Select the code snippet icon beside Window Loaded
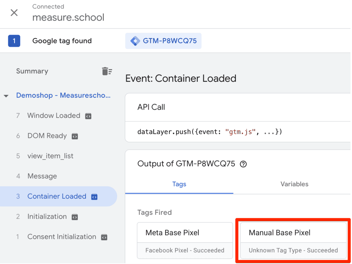Screen dimensions: 352x264 [x=88, y=116]
